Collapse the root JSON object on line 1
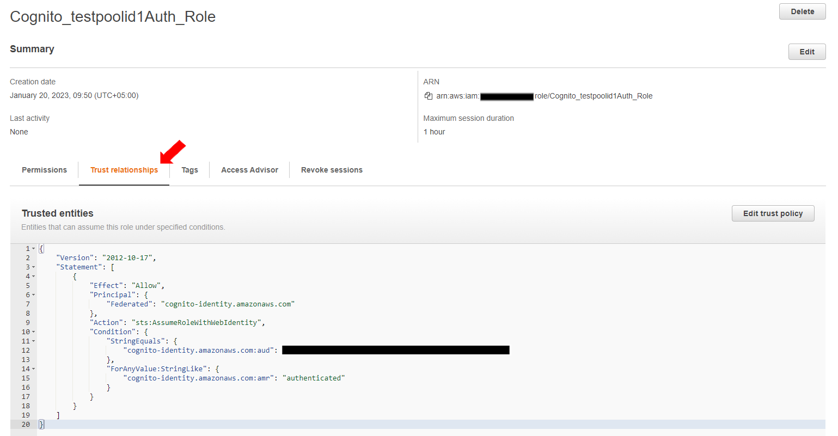 [x=33, y=249]
